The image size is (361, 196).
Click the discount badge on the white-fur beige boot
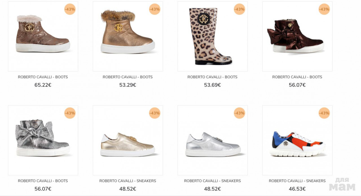point(70,9)
